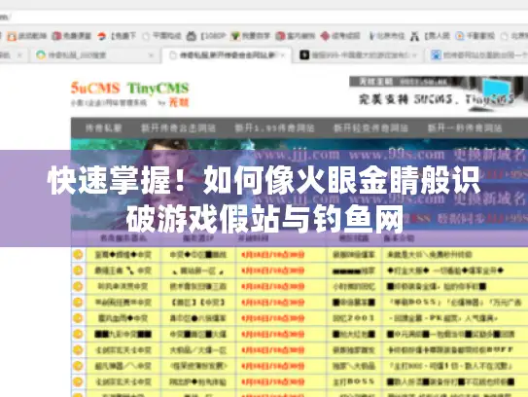The height and width of the screenshot is (397, 528).
Task: Close the 360搜索 browser tab
Action: pyautogui.click(x=151, y=54)
